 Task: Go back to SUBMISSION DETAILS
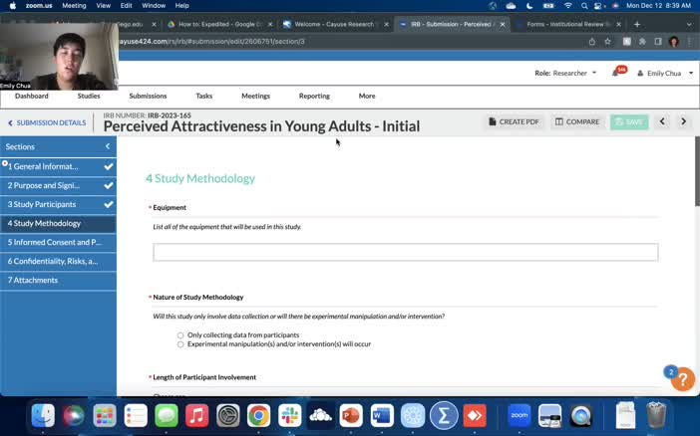[x=47, y=122]
